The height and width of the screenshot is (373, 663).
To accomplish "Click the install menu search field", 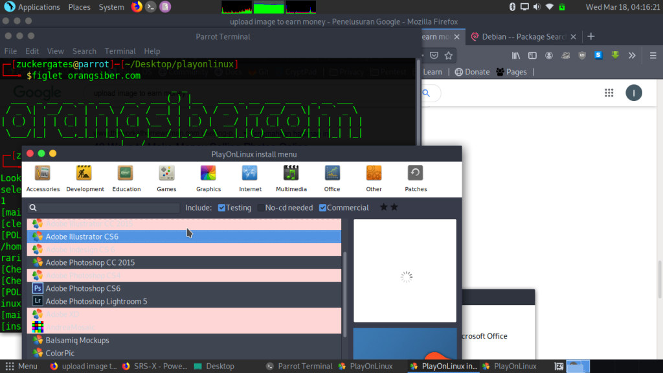I will click(104, 208).
